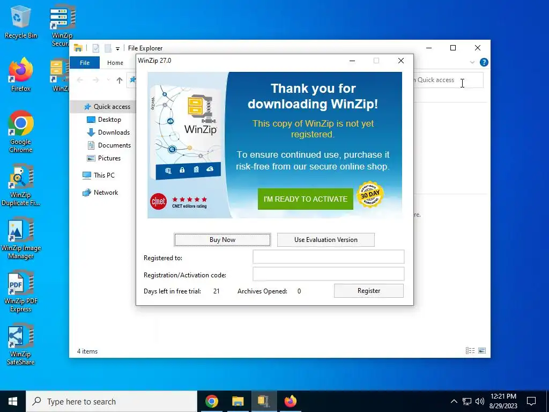Select This PC in navigation pane
Image resolution: width=549 pixels, height=412 pixels.
click(x=99, y=175)
